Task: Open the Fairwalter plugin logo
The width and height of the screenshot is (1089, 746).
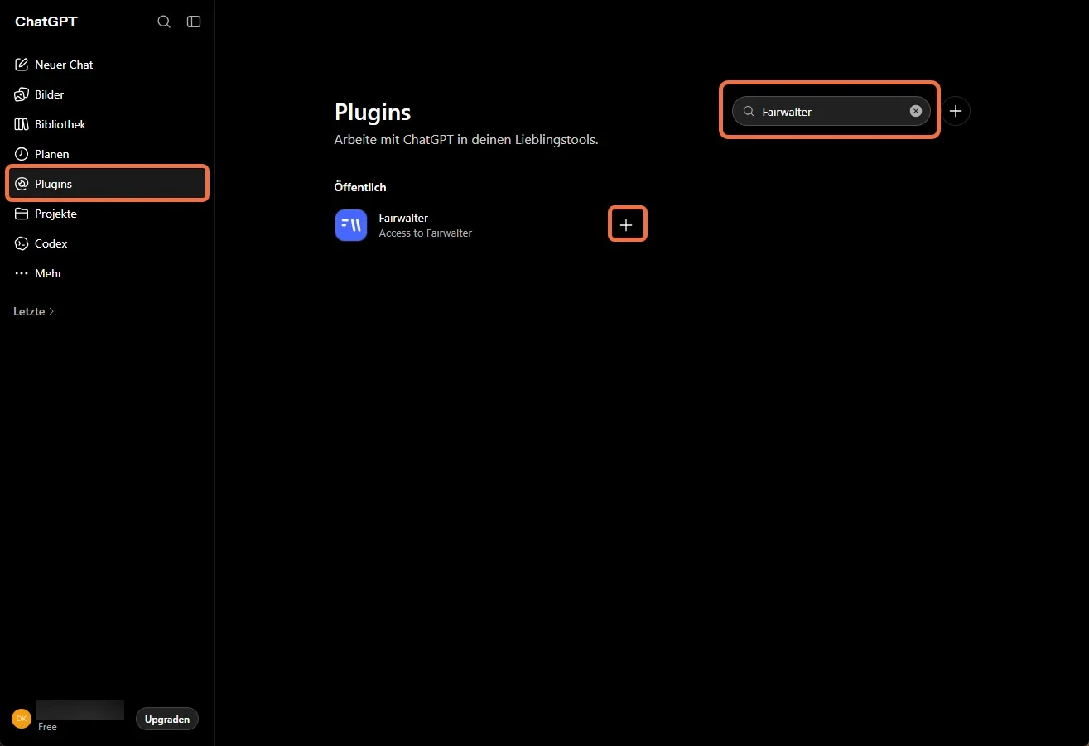Action: [351, 224]
